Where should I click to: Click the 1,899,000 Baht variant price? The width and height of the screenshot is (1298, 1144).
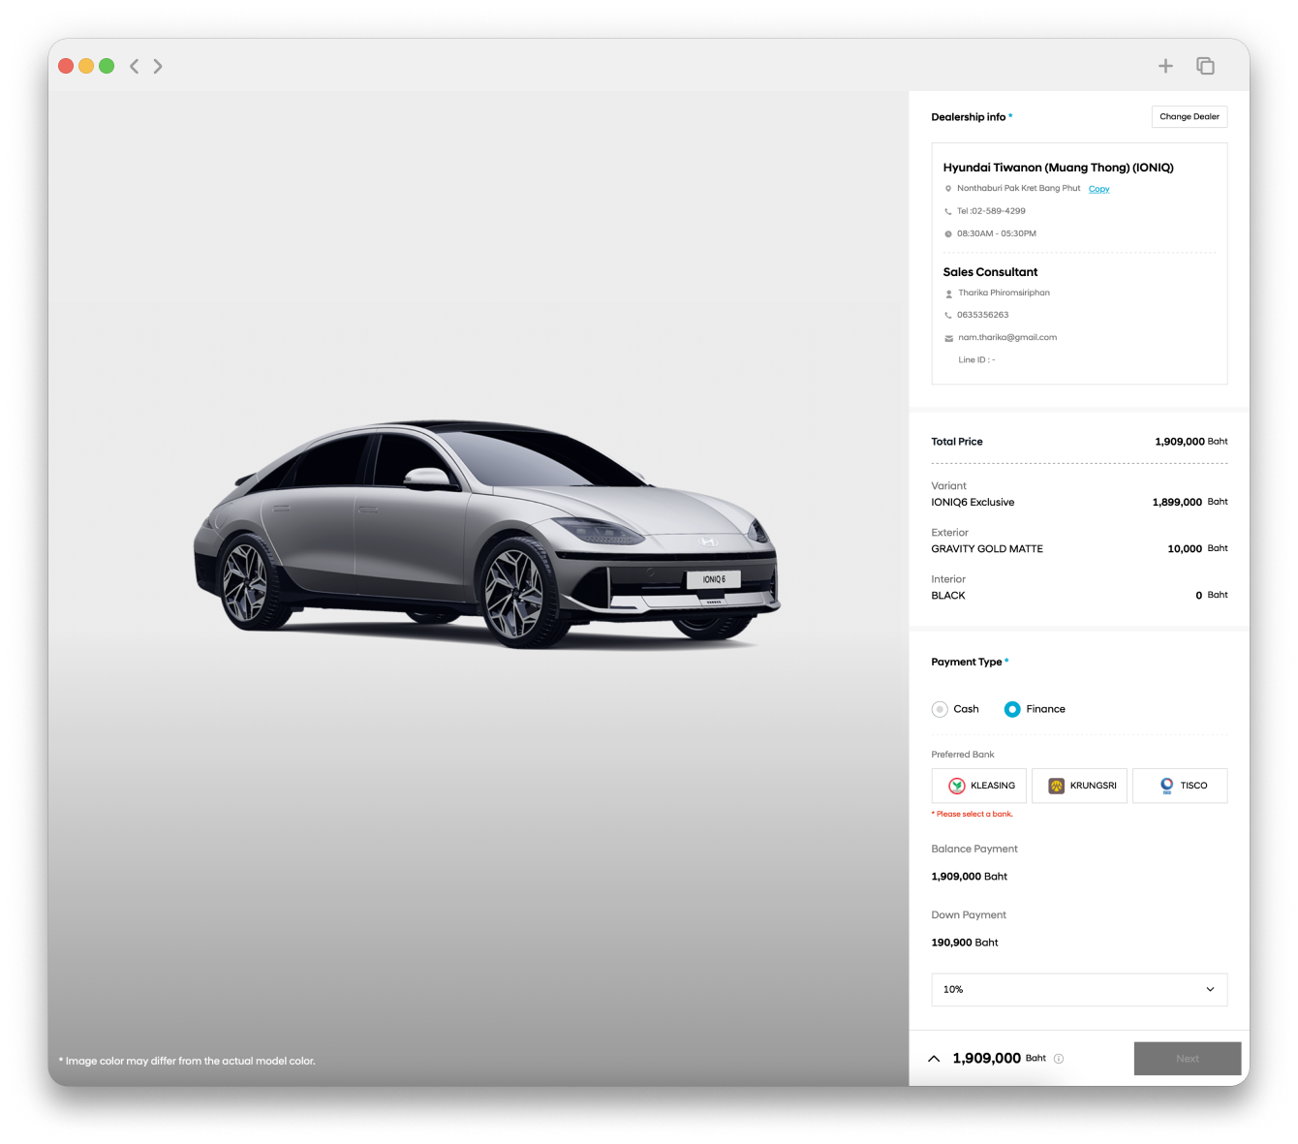pyautogui.click(x=1190, y=502)
